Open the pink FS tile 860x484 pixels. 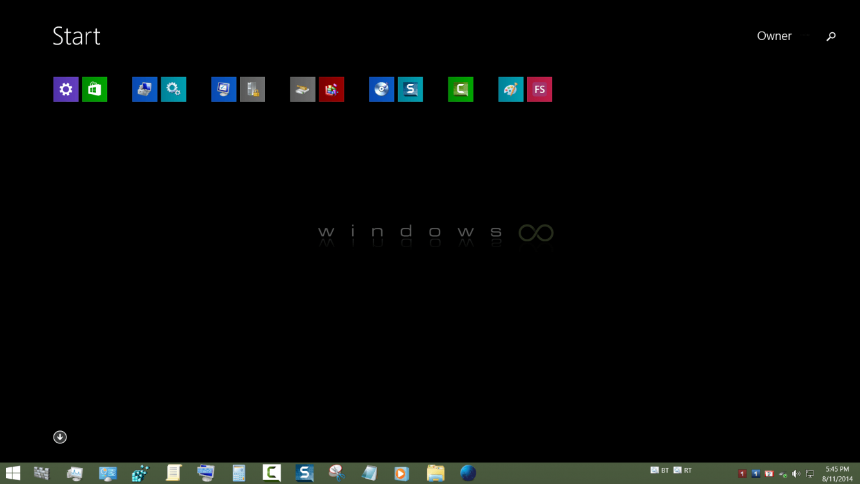(x=539, y=90)
